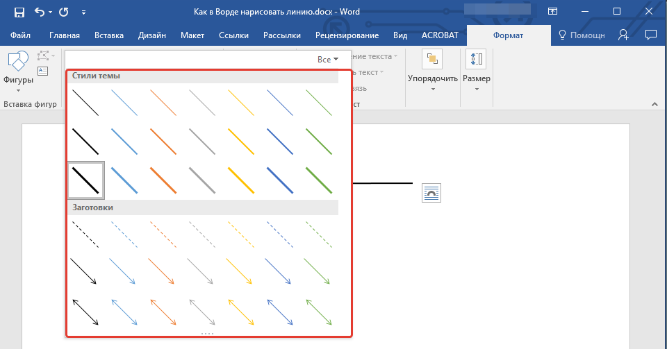Screen dimensions: 667x349
Task: Open the Файл menu
Action: (20, 35)
